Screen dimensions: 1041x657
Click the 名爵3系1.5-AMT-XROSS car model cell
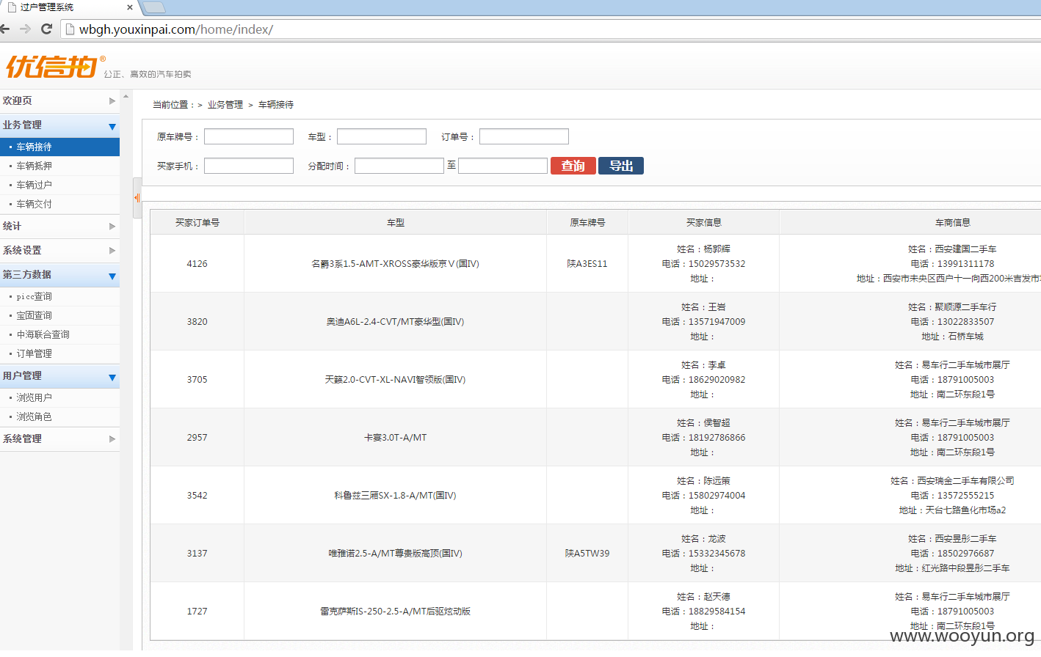coord(396,264)
